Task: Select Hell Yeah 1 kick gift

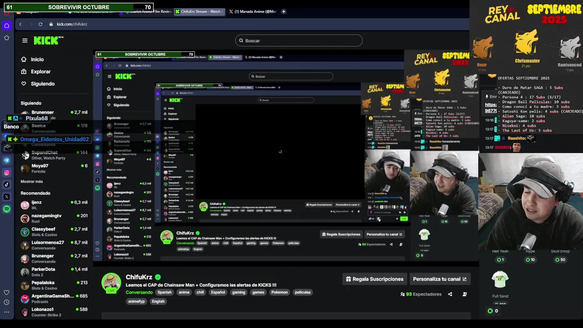Action: coord(500,255)
